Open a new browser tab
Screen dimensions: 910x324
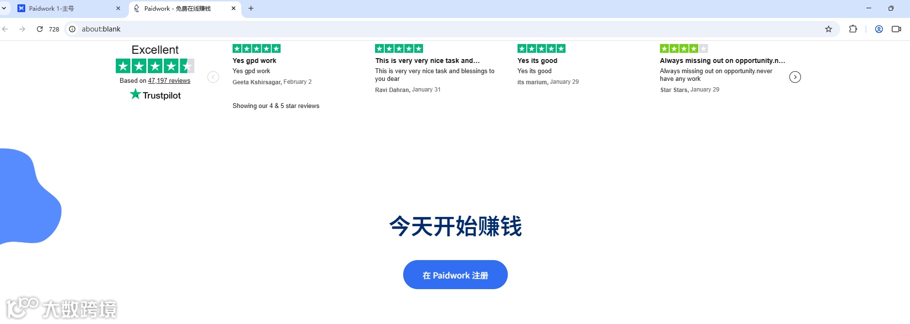click(251, 8)
